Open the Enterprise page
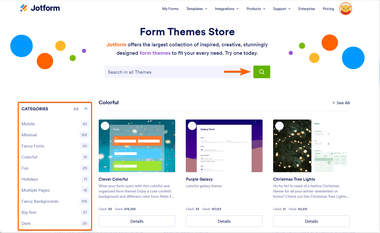 coord(307,9)
